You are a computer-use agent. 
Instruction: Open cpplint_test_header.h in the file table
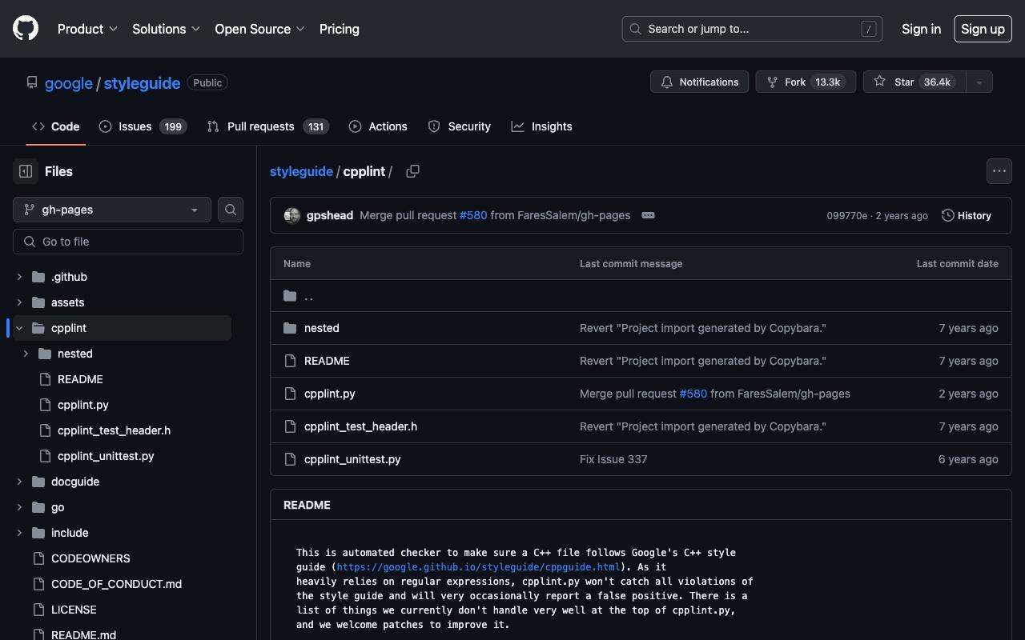pos(360,426)
